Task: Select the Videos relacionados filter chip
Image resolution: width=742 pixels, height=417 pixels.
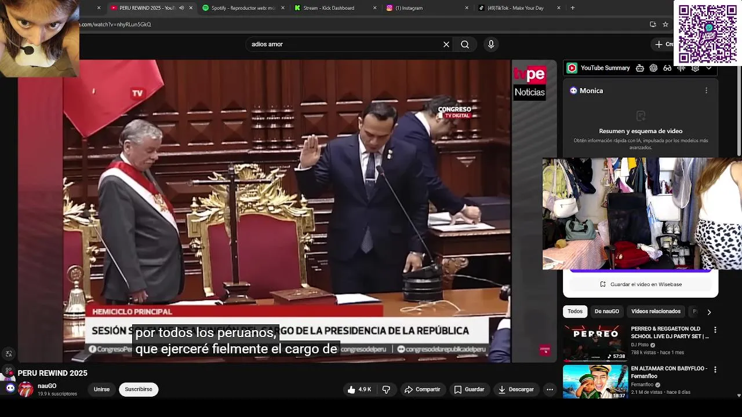Action: pyautogui.click(x=656, y=312)
